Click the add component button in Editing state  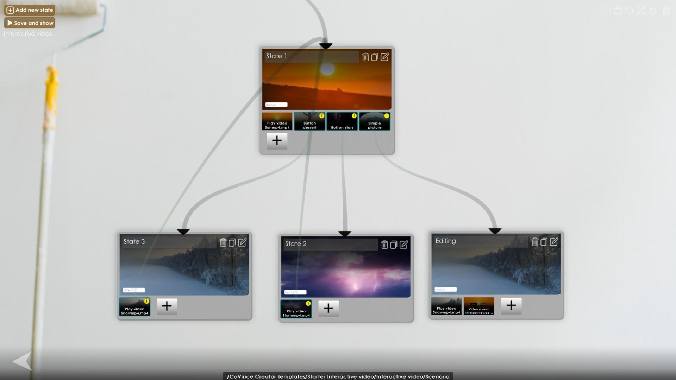(509, 305)
